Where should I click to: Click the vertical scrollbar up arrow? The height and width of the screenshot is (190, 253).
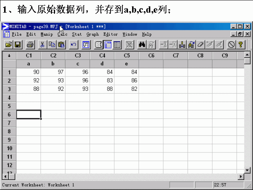click(x=247, y=55)
